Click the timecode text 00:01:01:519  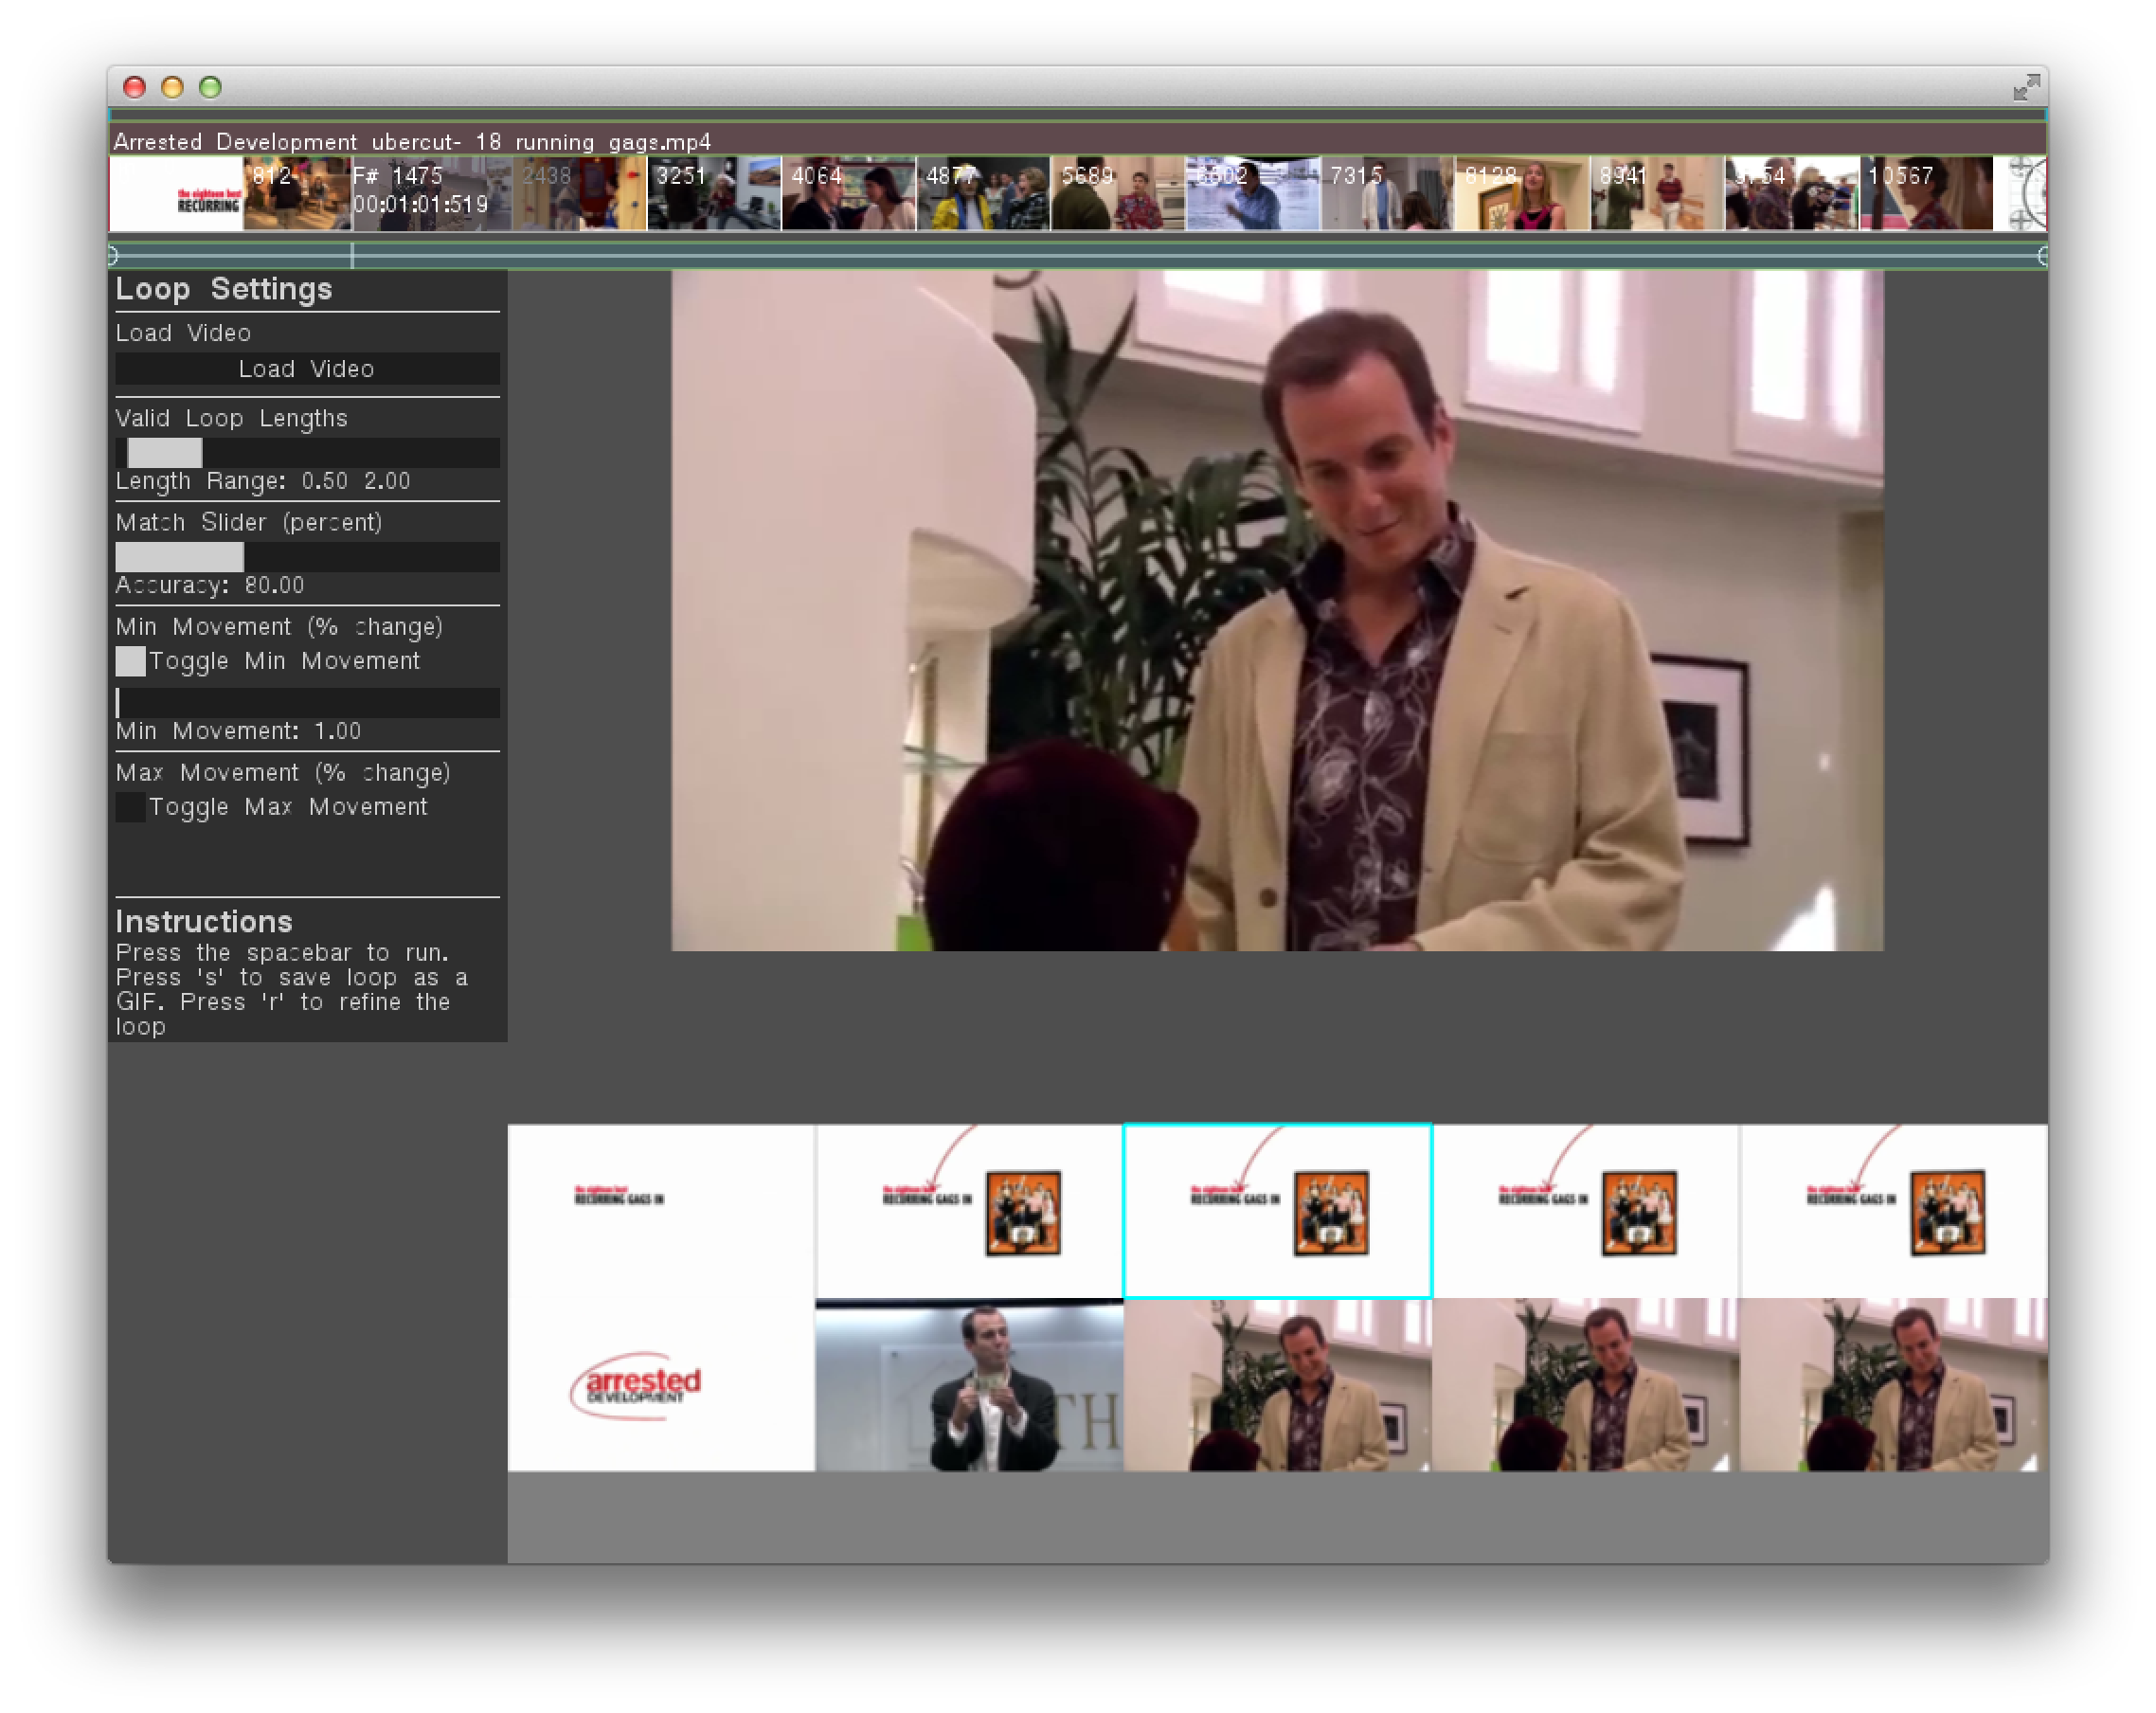(420, 205)
